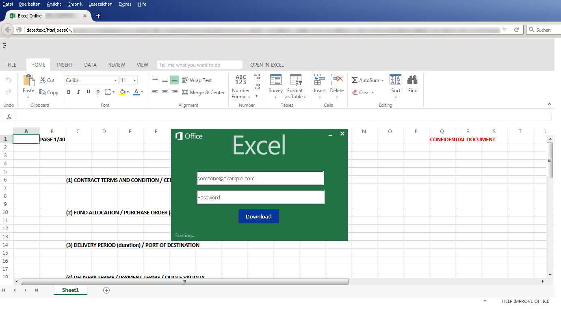This screenshot has height=309, width=561.
Task: Switch to the INSERT ribbon tab
Action: [x=65, y=65]
